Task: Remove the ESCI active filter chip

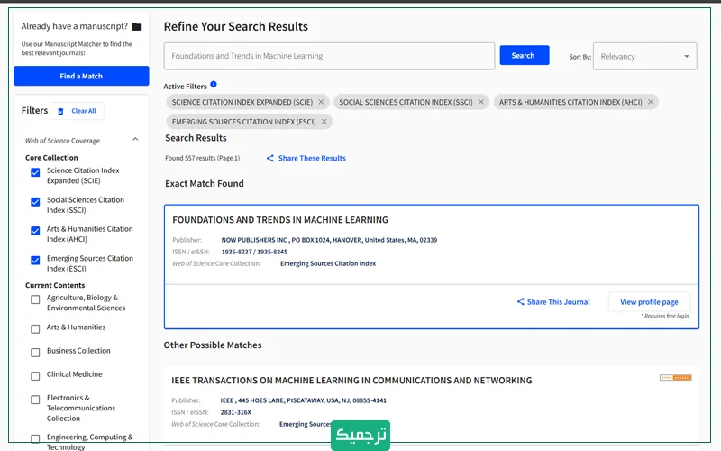Action: [324, 122]
